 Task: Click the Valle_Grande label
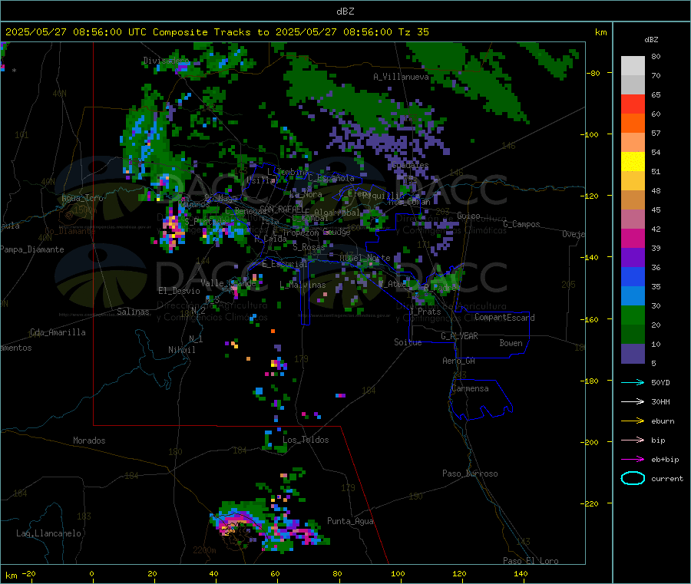(228, 283)
